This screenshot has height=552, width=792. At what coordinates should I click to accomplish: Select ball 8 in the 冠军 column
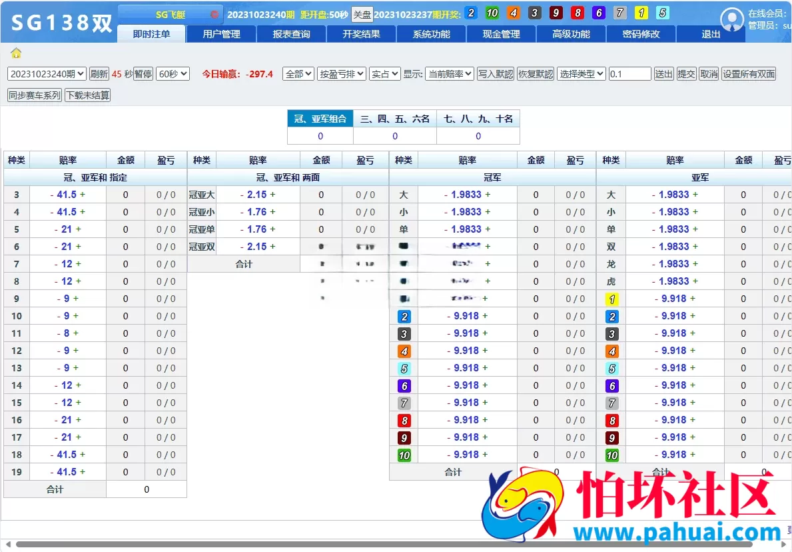point(404,420)
